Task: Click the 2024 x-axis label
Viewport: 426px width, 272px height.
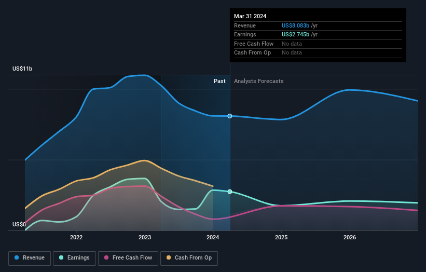Action: 213,237
